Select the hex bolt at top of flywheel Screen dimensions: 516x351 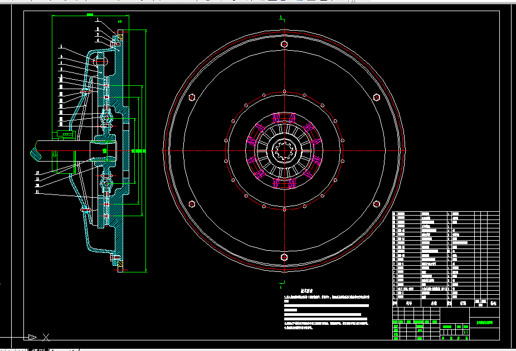[284, 44]
